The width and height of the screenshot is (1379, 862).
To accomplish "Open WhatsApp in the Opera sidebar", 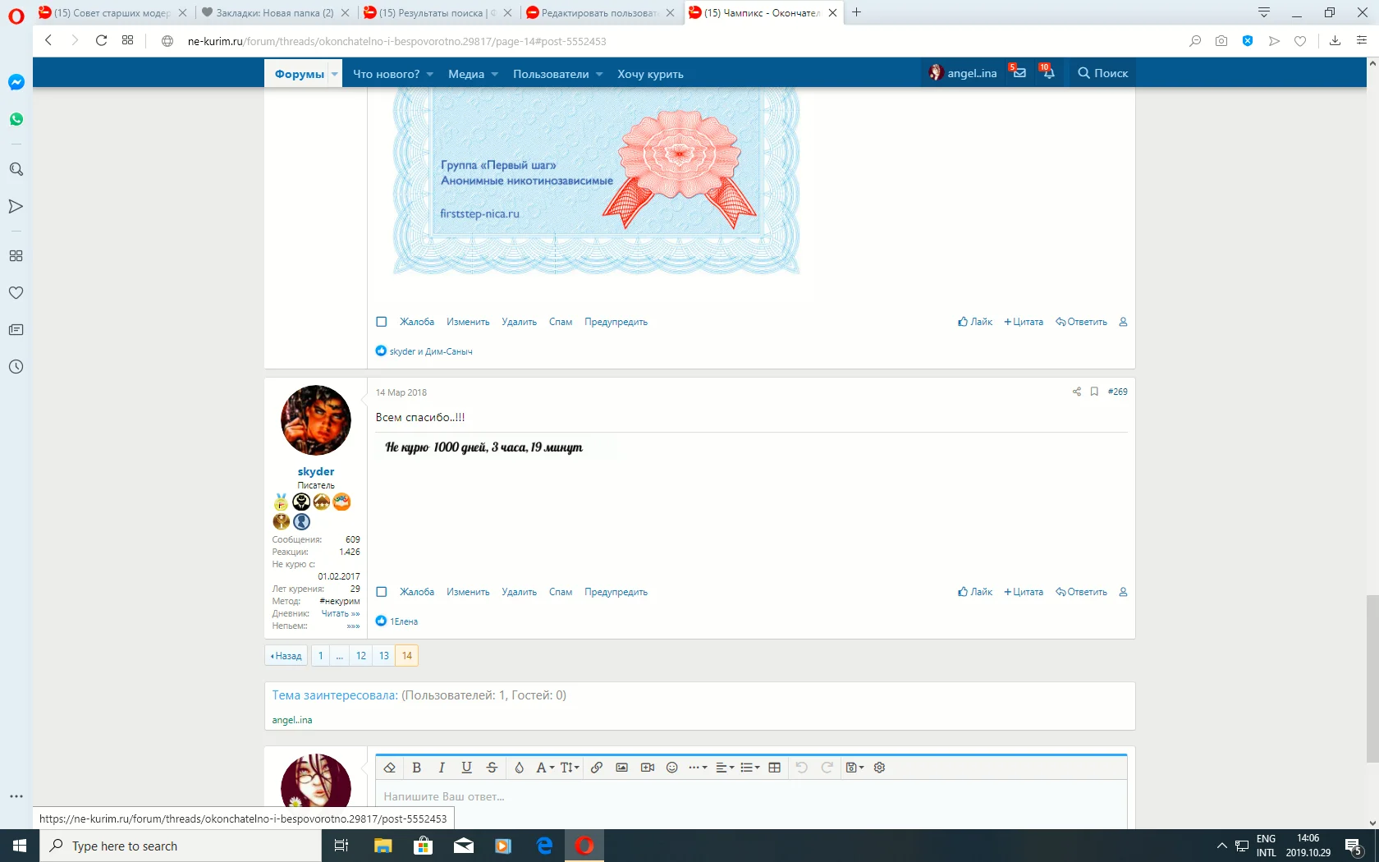I will pos(16,120).
